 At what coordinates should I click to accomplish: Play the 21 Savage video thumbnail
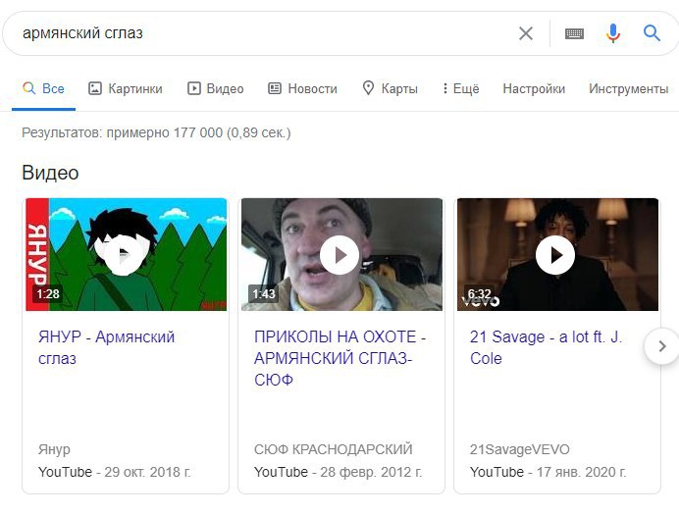[x=557, y=254]
